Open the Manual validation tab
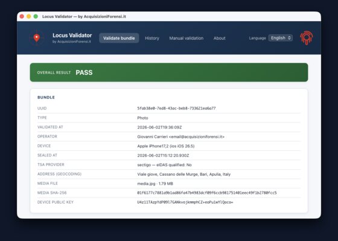Viewport: 338px width, 241px height. pos(187,38)
